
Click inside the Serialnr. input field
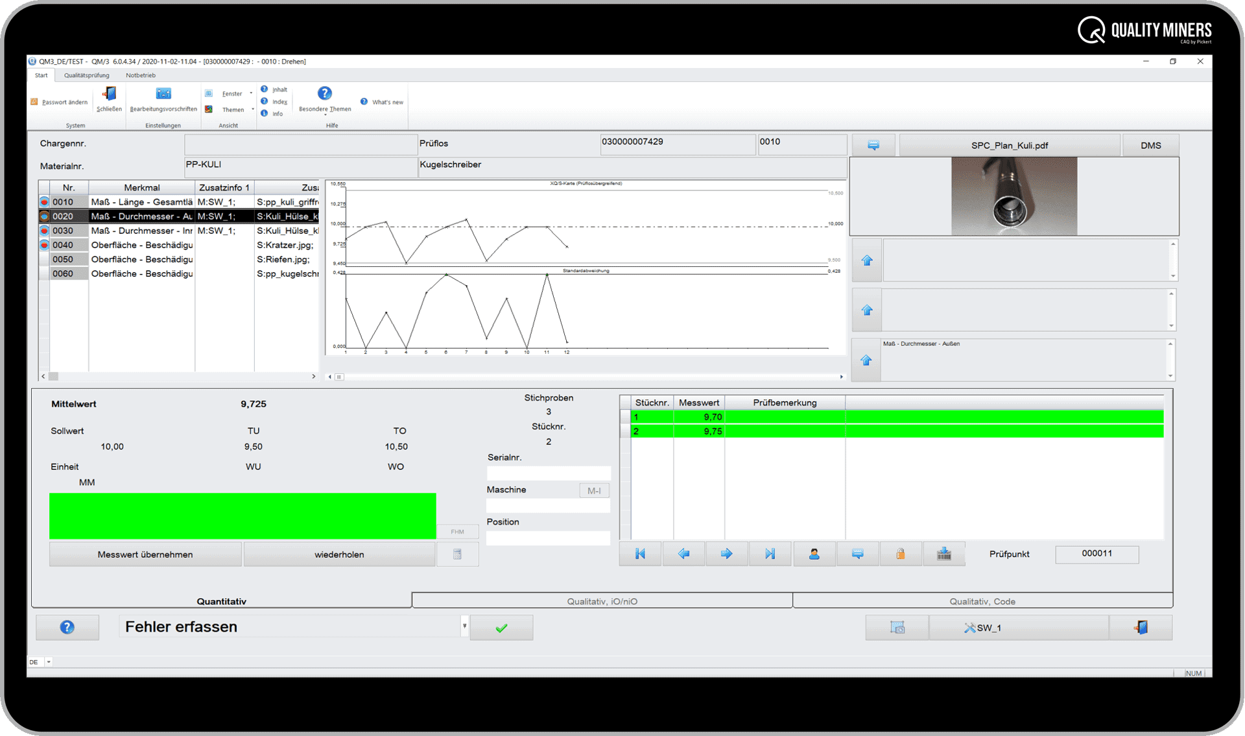[548, 473]
